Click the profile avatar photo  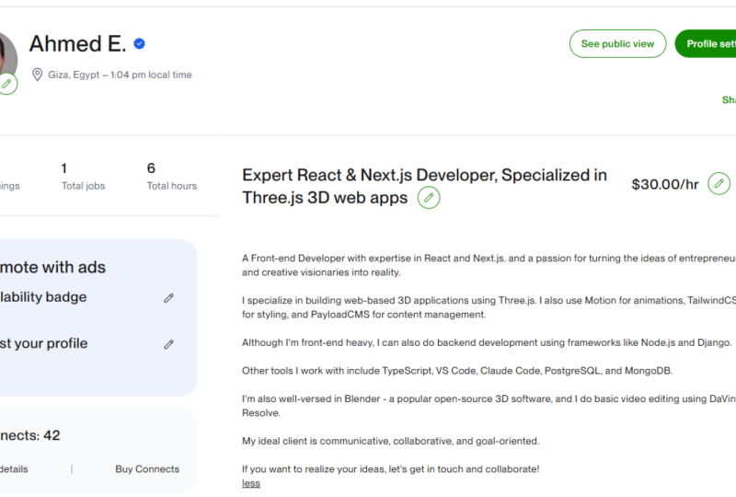click(x=8, y=56)
